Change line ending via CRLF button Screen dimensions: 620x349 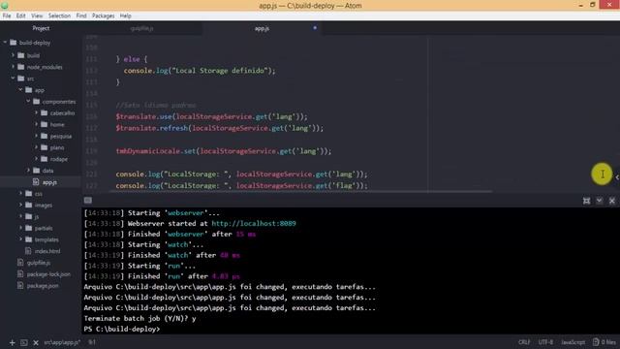tap(524, 342)
